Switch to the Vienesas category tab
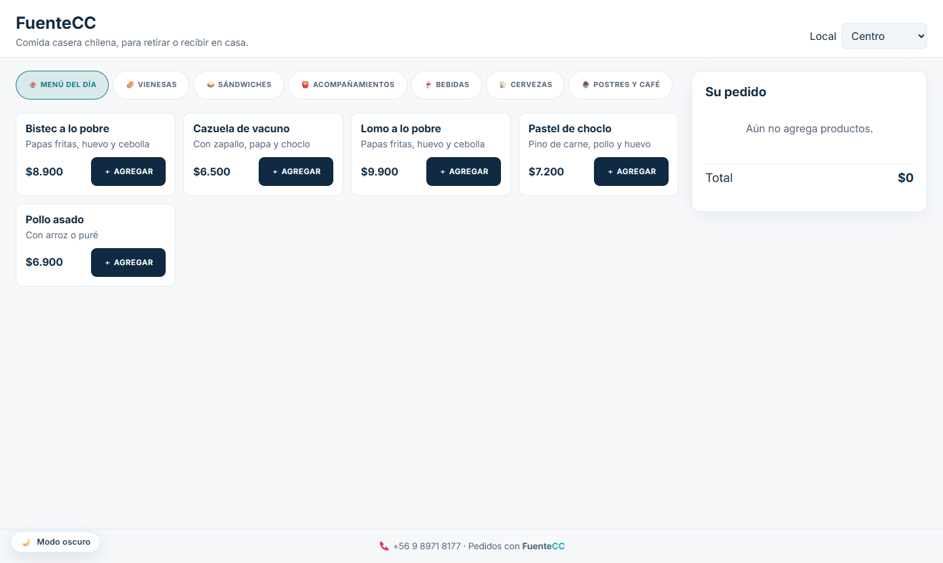 pos(151,85)
